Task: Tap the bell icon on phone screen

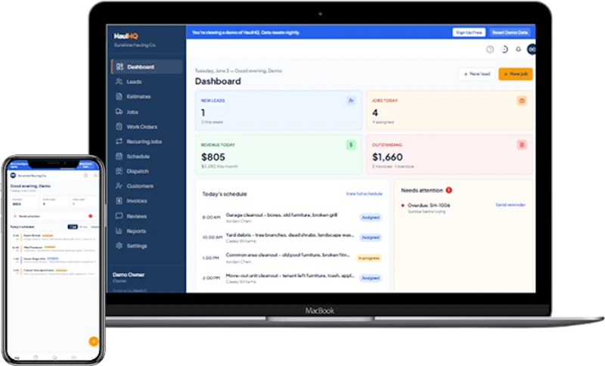Action: [x=95, y=175]
